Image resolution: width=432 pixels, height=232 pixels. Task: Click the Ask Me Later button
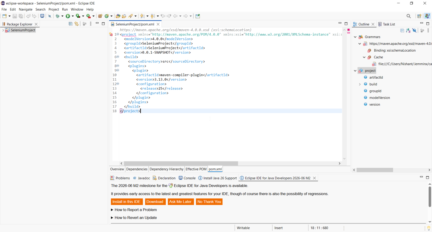(180, 202)
